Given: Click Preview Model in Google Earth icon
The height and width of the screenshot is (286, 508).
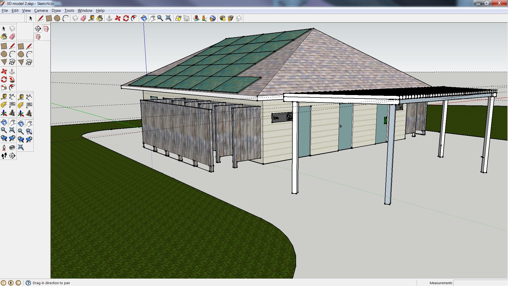Looking at the screenshot, I should [x=212, y=18].
